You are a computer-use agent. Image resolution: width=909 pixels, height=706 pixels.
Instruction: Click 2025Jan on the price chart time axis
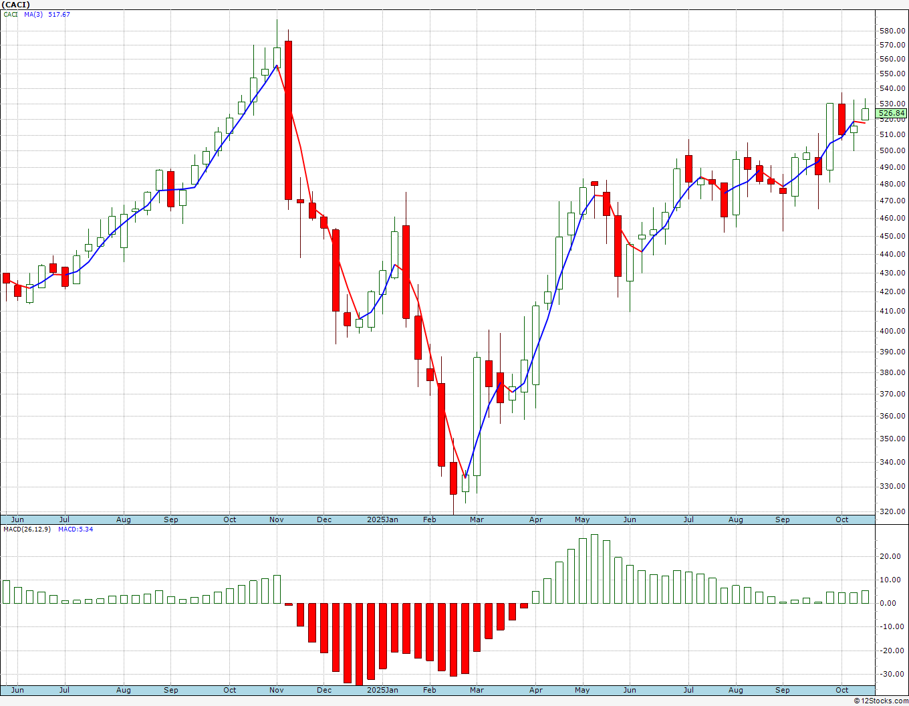point(383,519)
